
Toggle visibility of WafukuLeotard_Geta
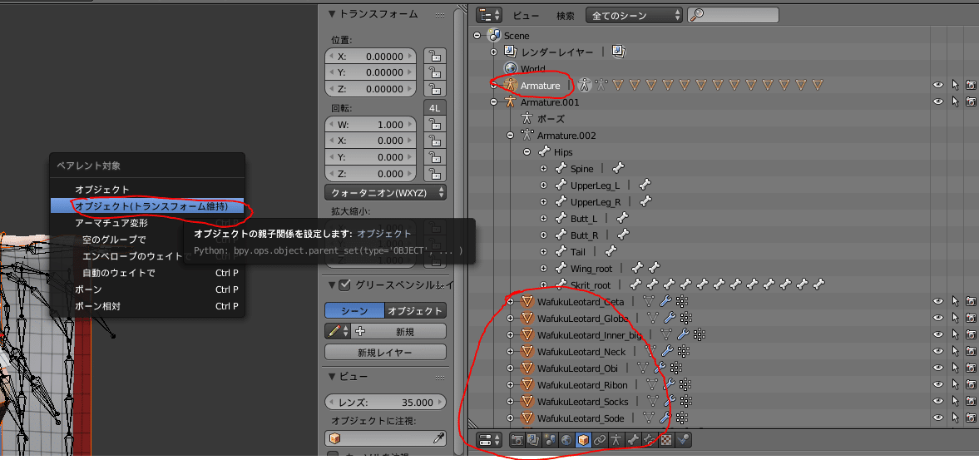coord(937,301)
